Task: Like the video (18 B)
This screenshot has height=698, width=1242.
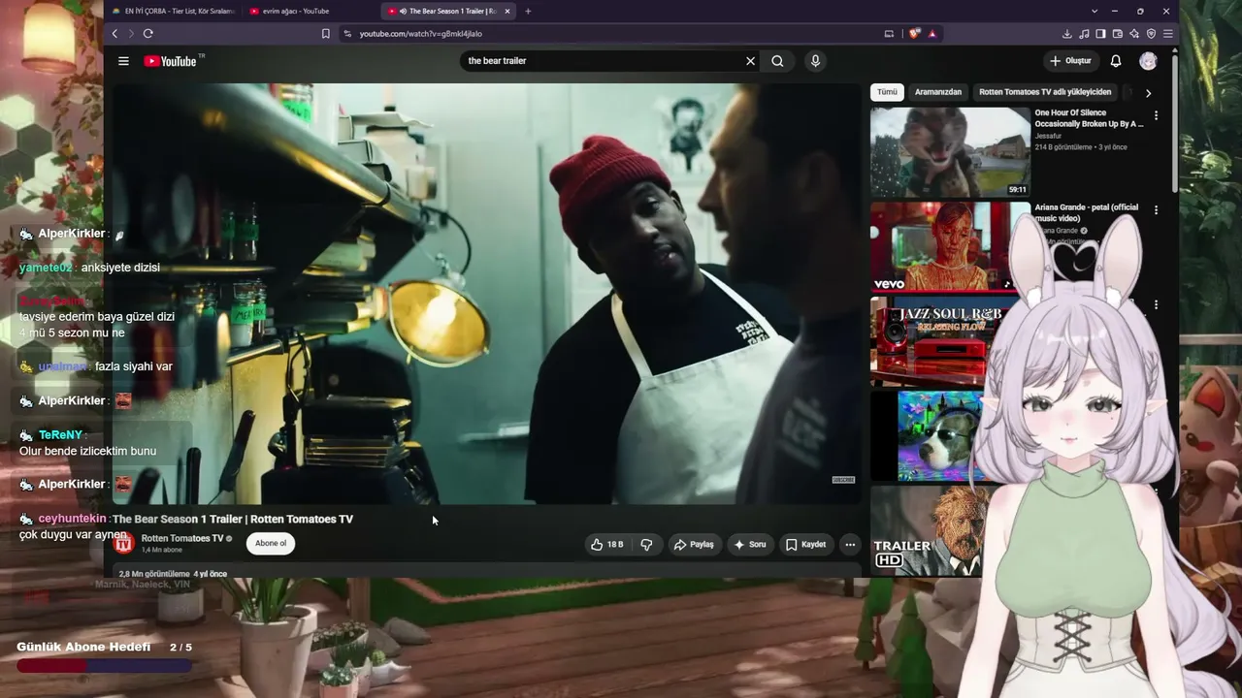Action: 606,545
